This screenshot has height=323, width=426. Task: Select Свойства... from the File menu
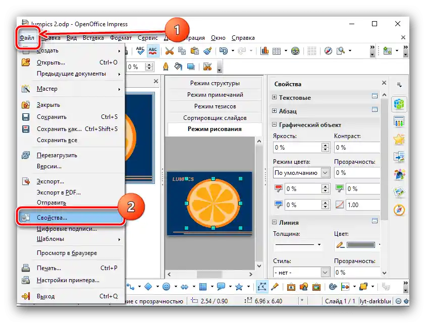[71, 218]
